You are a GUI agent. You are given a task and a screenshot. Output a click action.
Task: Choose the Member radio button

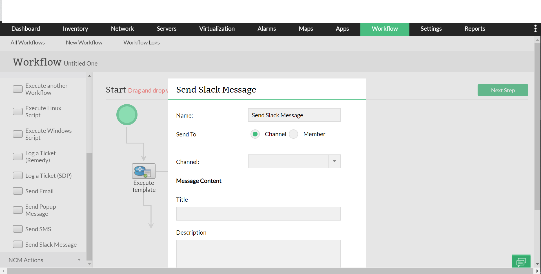pyautogui.click(x=293, y=134)
